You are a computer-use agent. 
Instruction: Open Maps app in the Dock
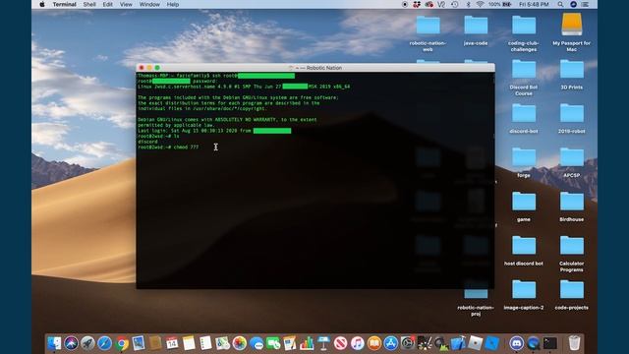pyautogui.click(x=223, y=343)
